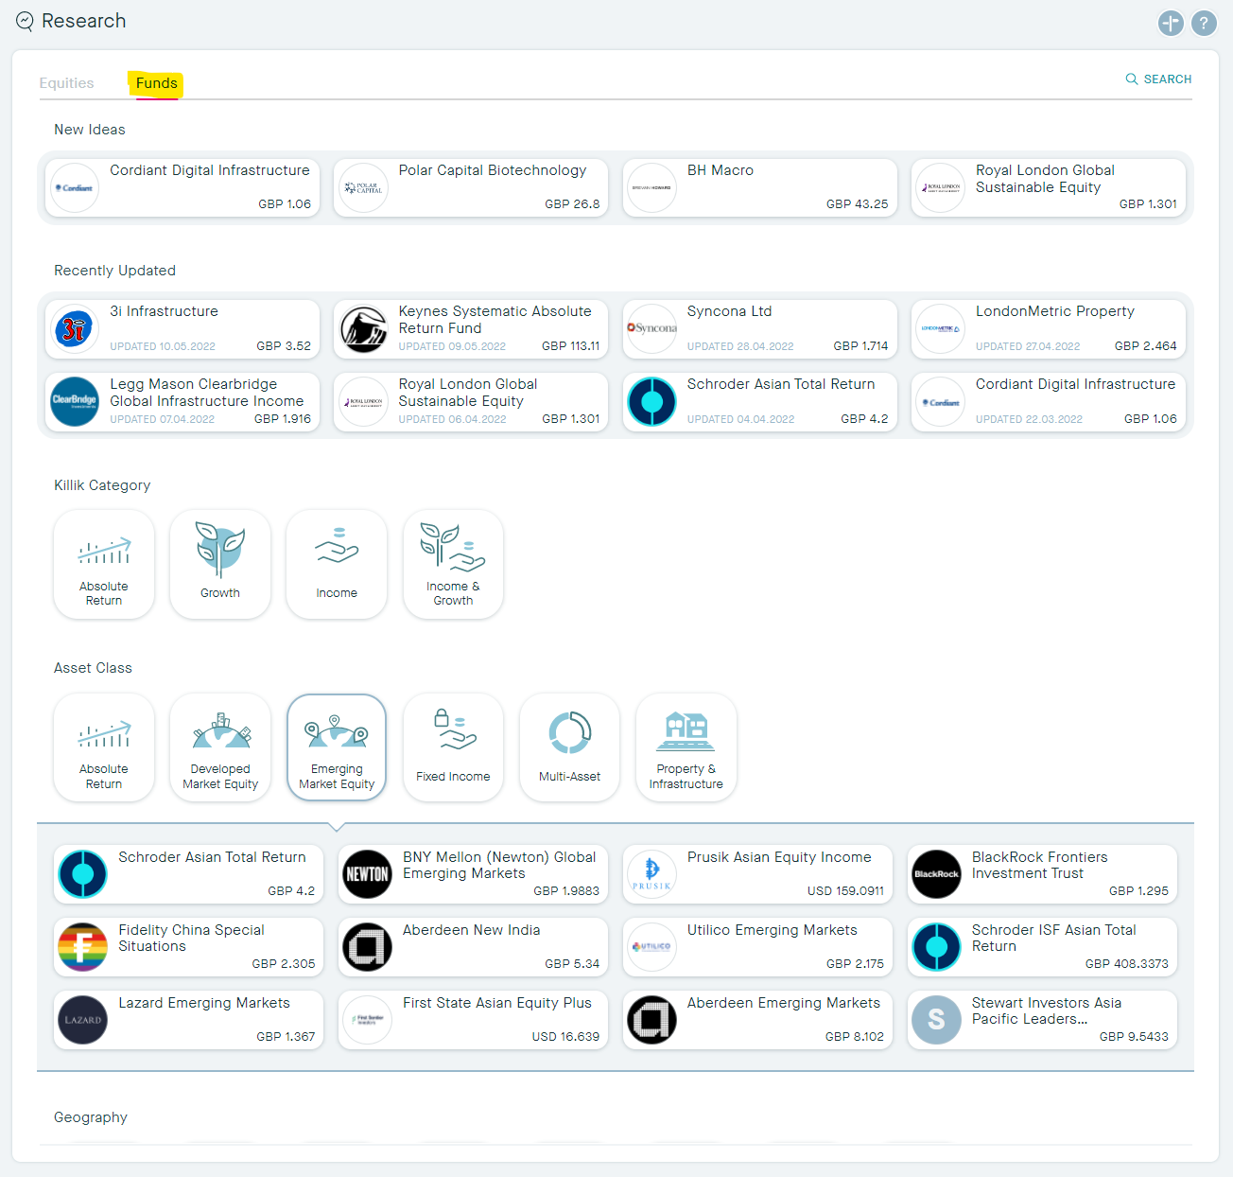The image size is (1233, 1177).
Task: Select the Multi-Asset asset class
Action: [x=569, y=747]
